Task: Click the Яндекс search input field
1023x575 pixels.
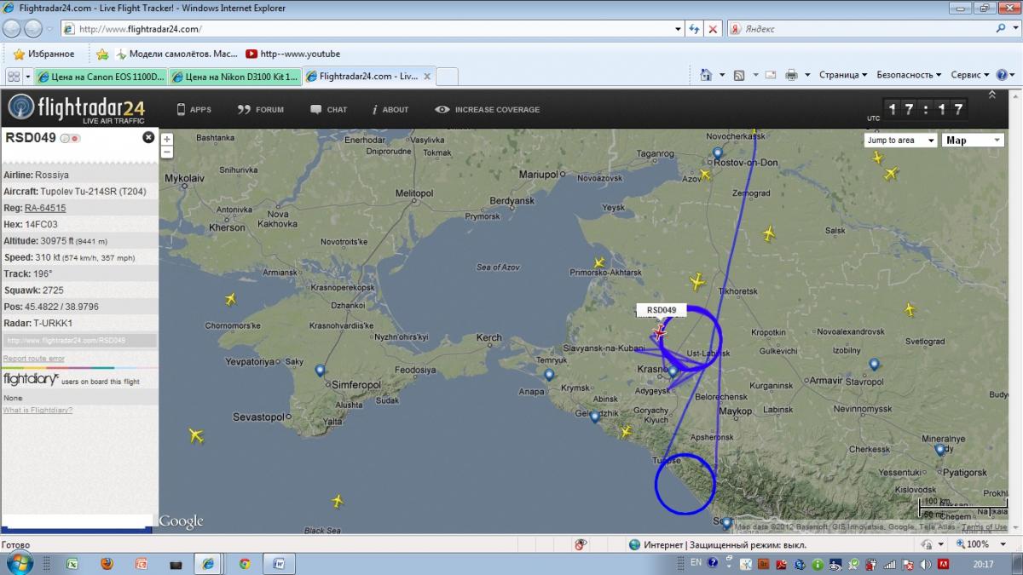Action: tap(861, 29)
